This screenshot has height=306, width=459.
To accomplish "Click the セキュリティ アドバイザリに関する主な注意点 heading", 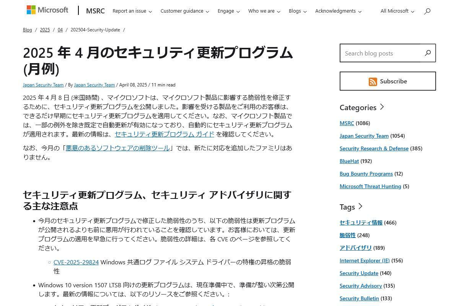I will (157, 200).
